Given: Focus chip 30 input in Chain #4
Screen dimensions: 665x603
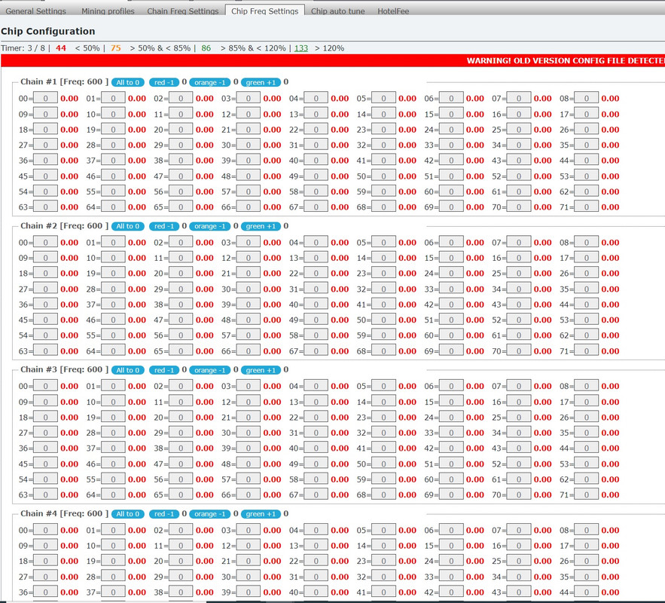Looking at the screenshot, I should (248, 577).
